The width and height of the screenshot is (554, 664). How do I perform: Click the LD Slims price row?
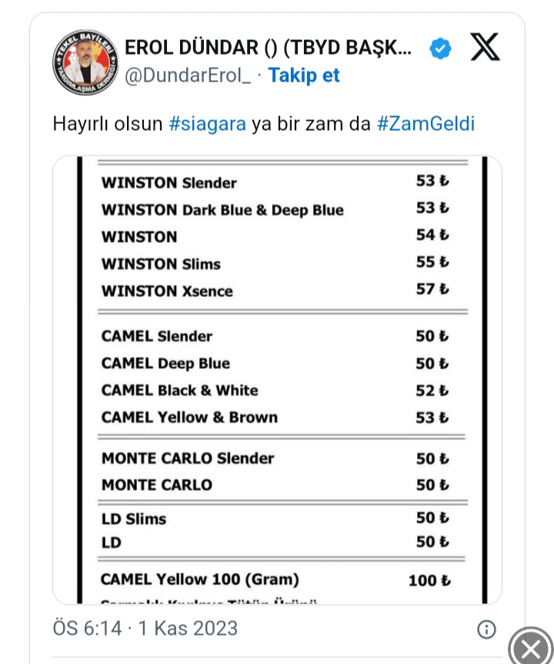(x=275, y=519)
